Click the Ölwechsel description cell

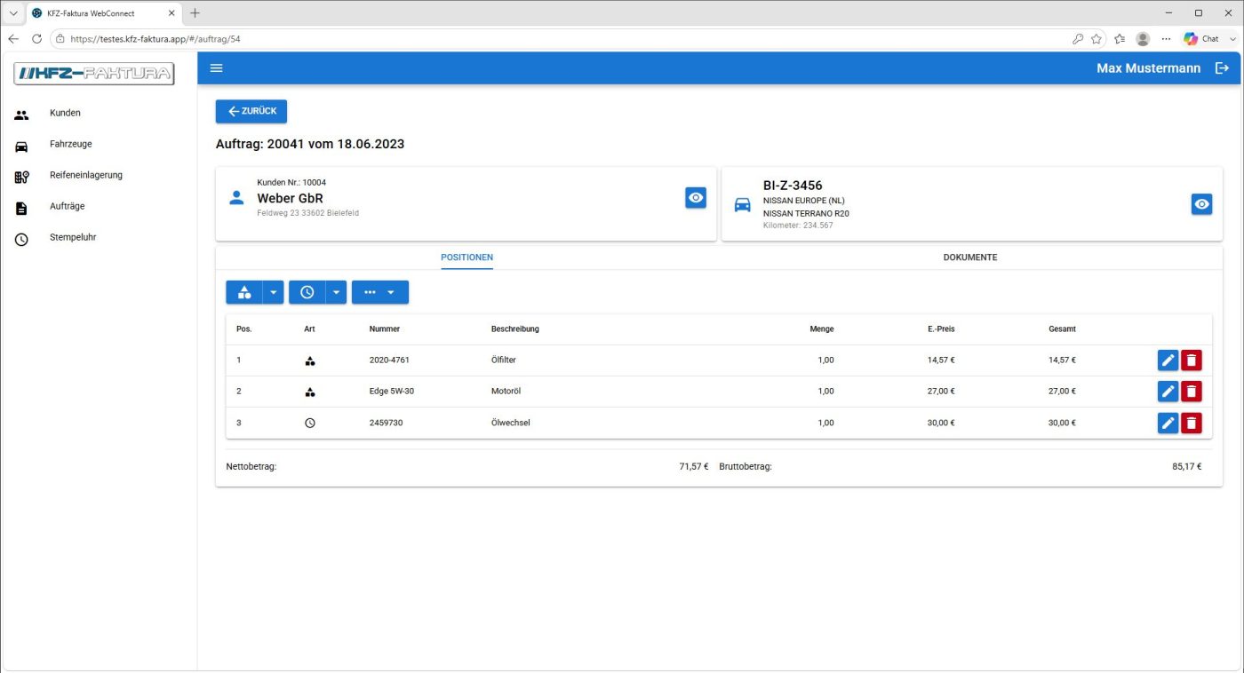coord(511,423)
